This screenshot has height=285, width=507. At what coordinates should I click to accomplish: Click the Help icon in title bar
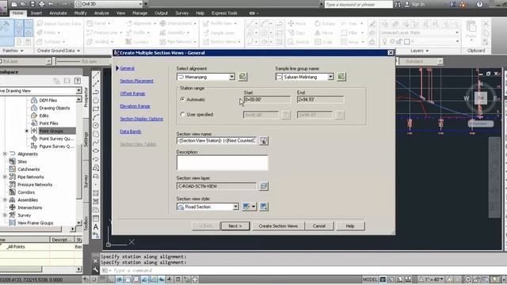coord(479,4)
